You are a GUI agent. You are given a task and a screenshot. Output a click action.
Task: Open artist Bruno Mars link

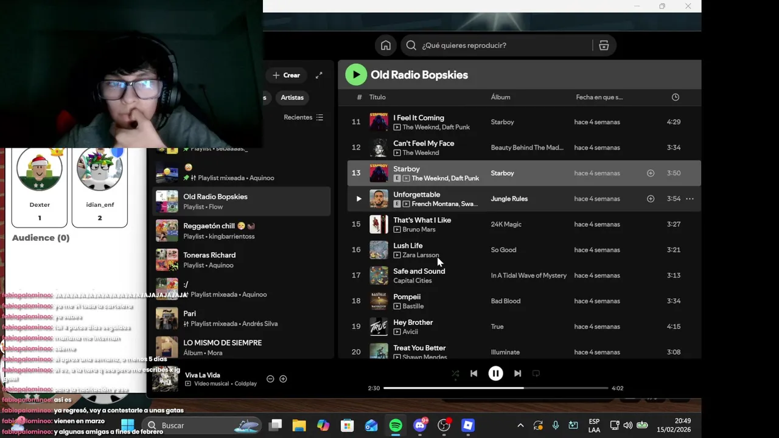419,229
